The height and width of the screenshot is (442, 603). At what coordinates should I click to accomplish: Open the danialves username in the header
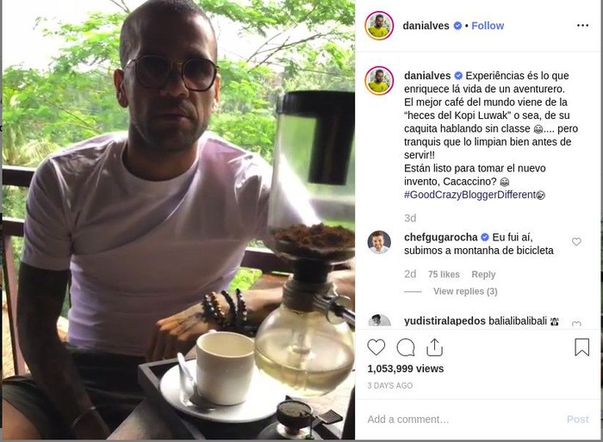pyautogui.click(x=426, y=26)
